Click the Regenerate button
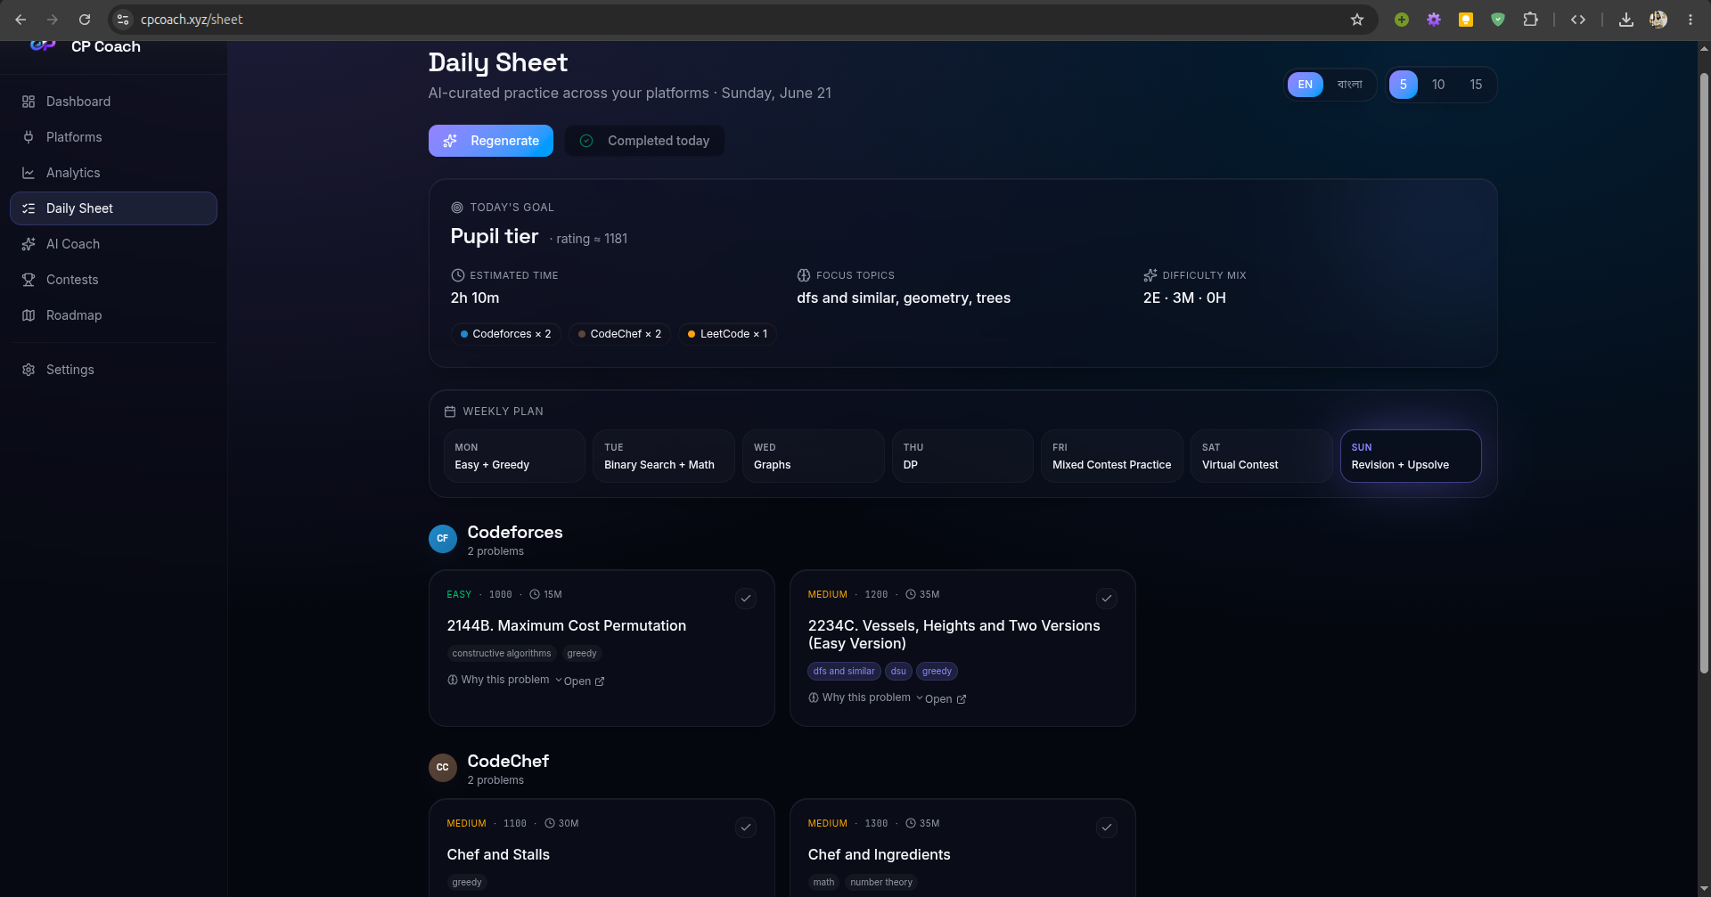1711x897 pixels. 491,141
